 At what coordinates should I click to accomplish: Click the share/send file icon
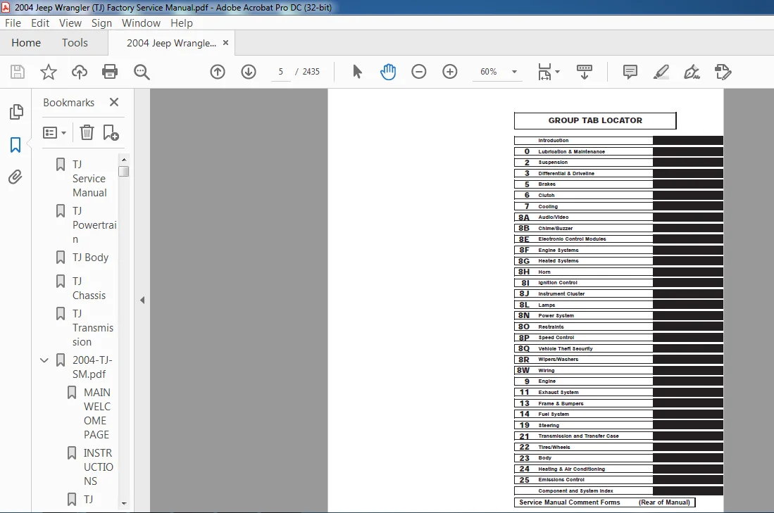723,72
